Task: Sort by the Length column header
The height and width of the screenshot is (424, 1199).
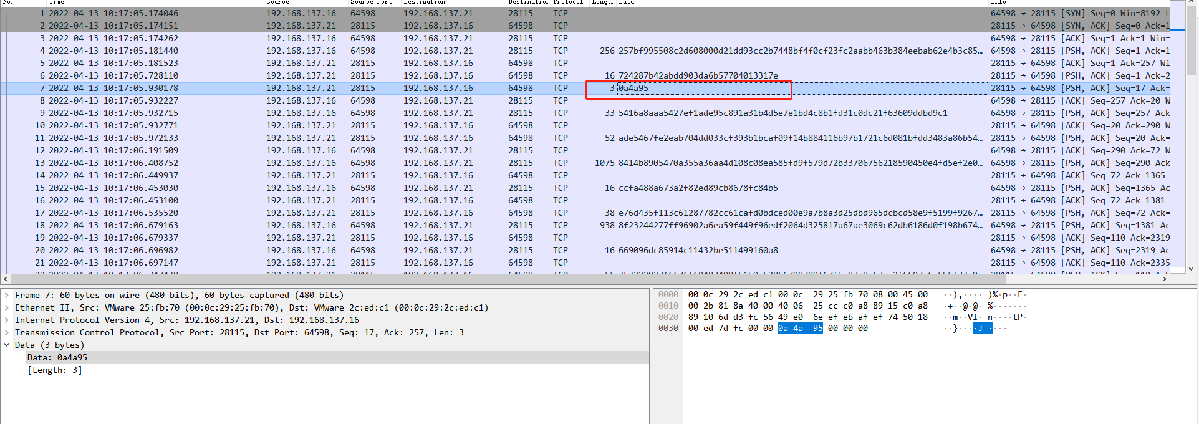Action: pyautogui.click(x=603, y=2)
